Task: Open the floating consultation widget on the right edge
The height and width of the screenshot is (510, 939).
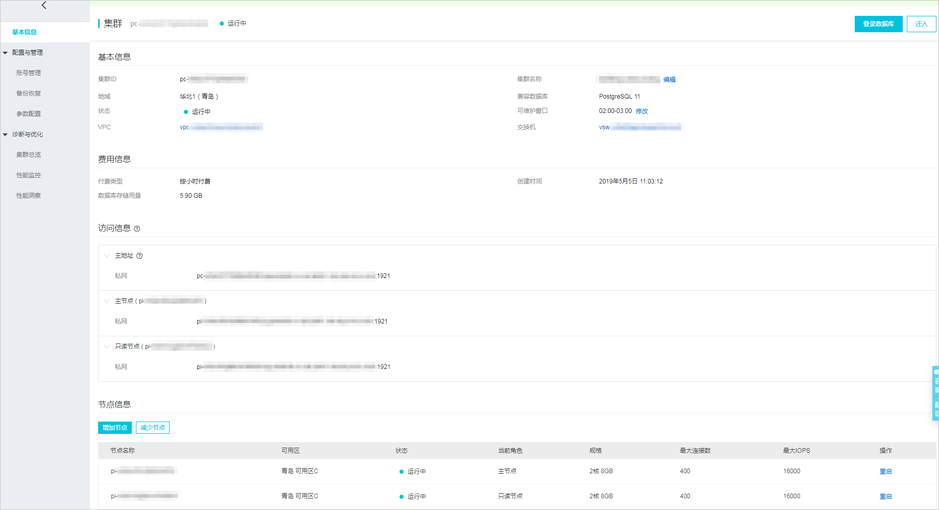Action: pos(936,393)
